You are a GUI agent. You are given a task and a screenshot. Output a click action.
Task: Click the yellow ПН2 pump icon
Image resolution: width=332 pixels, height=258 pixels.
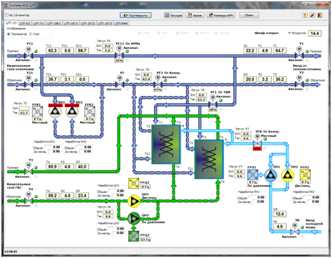point(287,175)
